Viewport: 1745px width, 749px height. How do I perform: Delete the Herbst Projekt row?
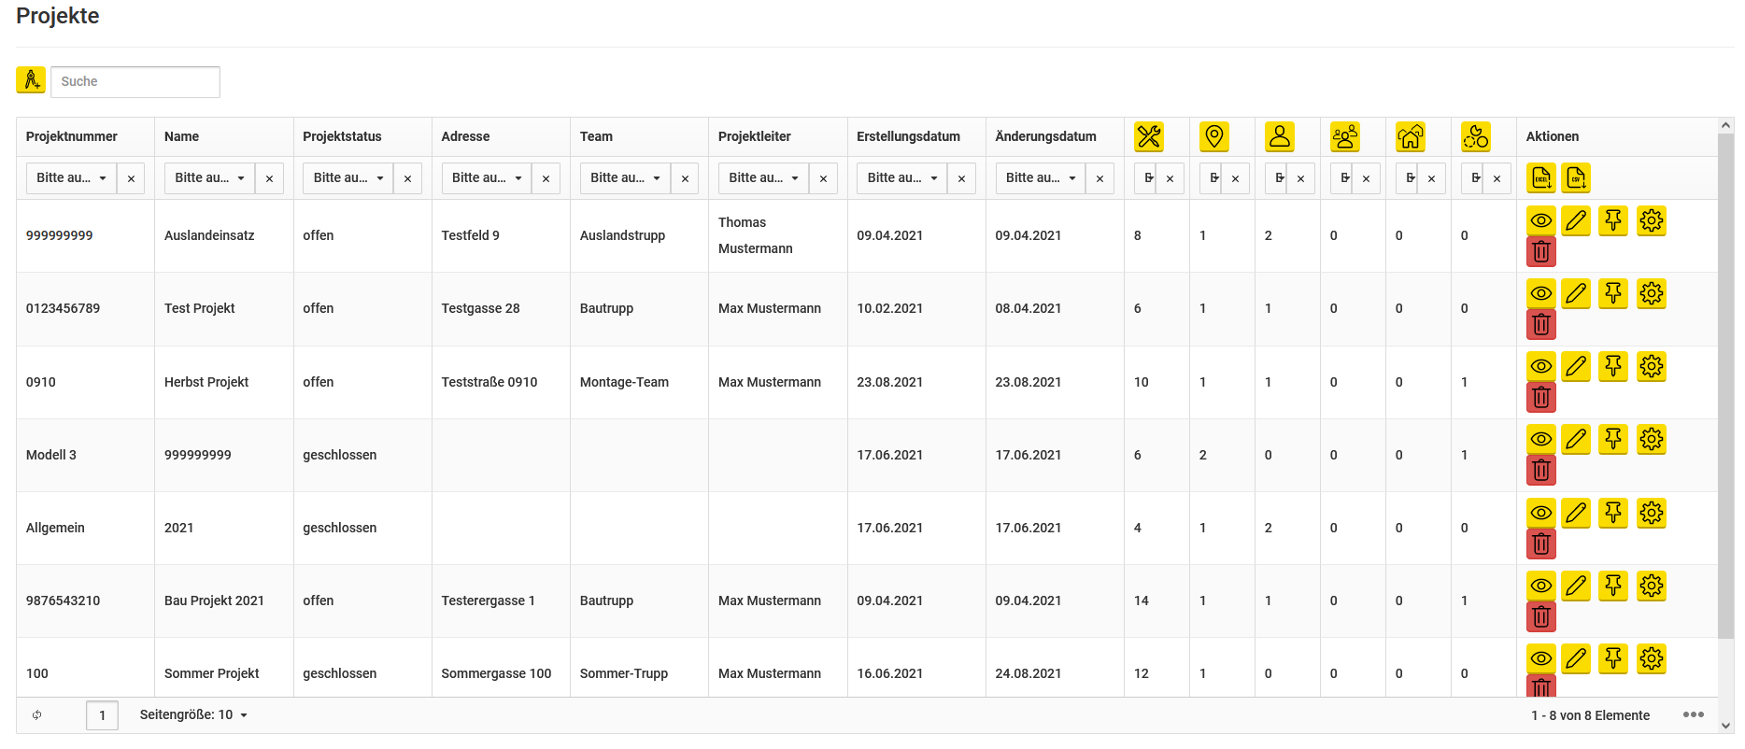click(x=1541, y=397)
